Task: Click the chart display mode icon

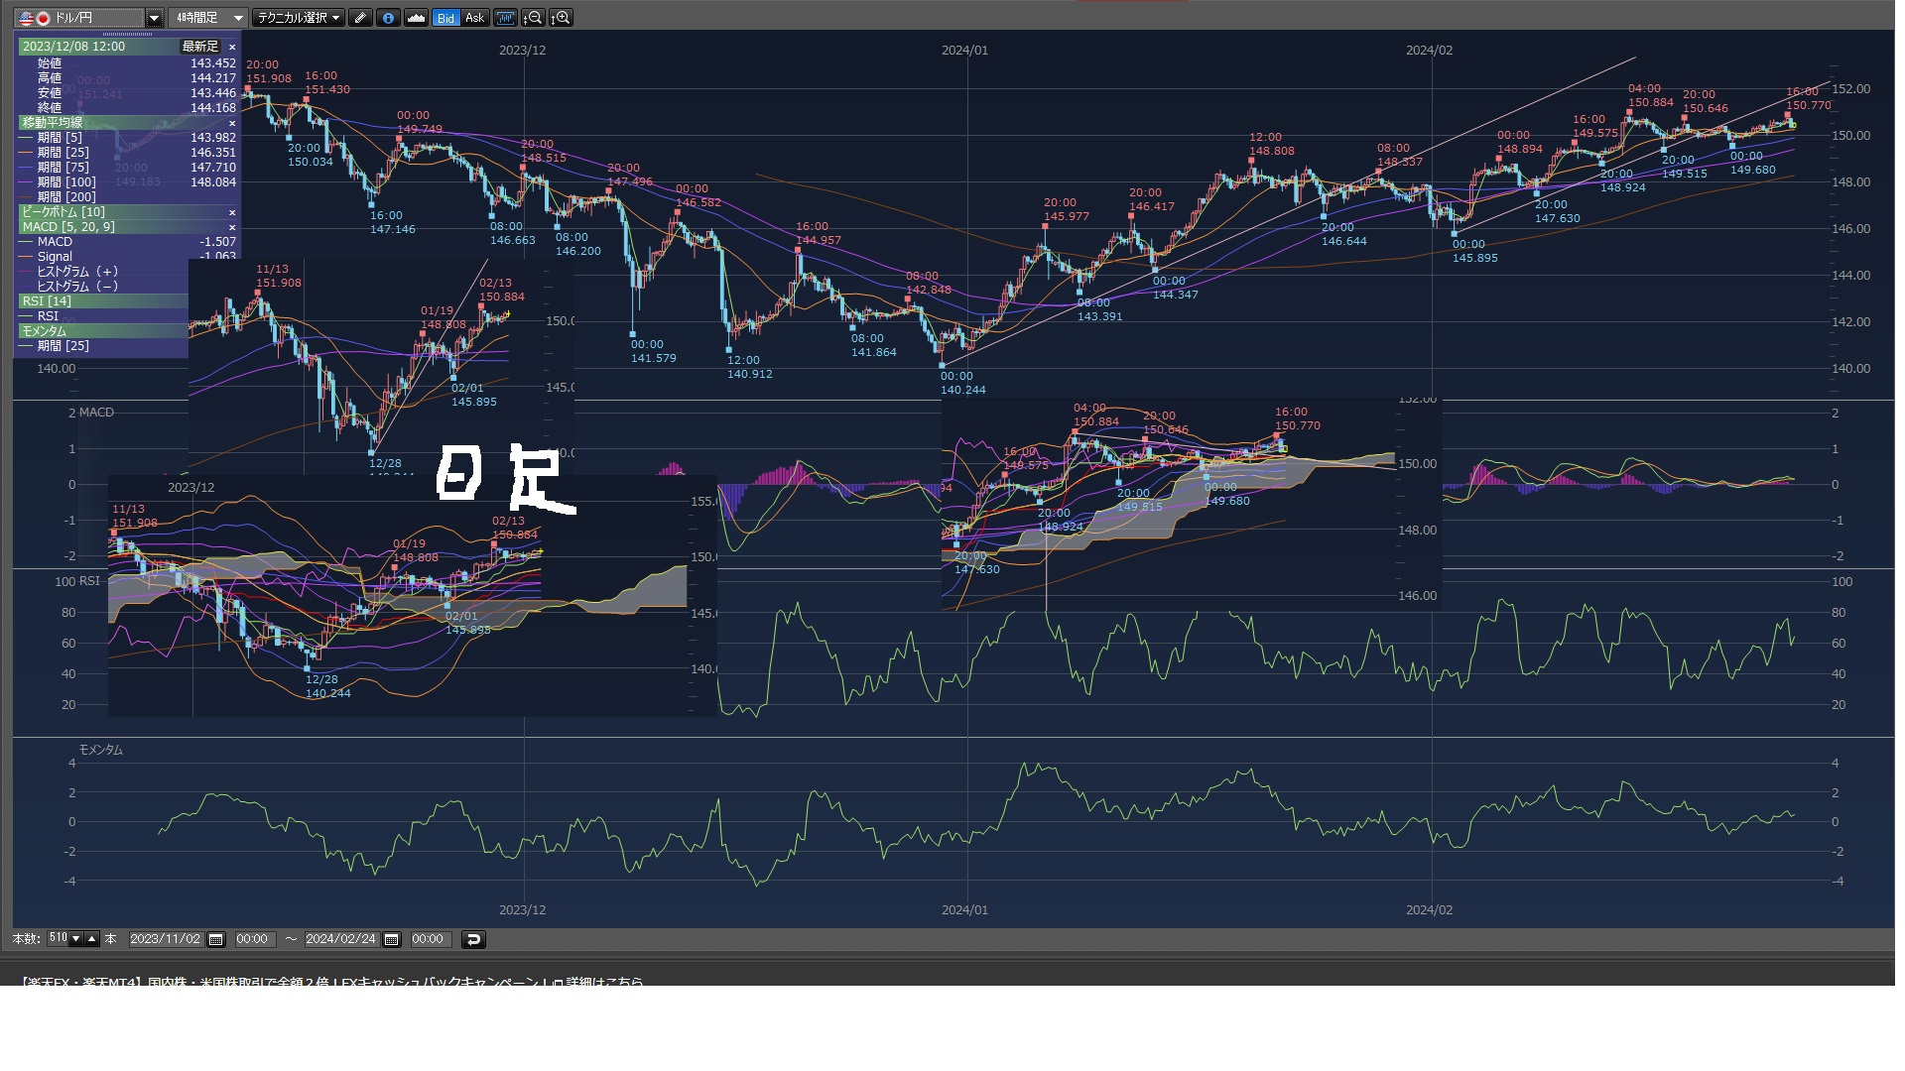Action: 505,18
